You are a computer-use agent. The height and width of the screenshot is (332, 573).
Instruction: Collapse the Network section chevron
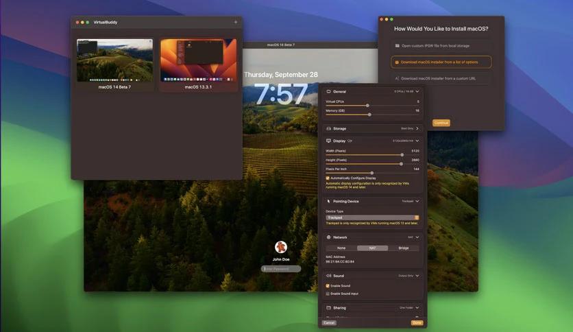click(x=417, y=237)
